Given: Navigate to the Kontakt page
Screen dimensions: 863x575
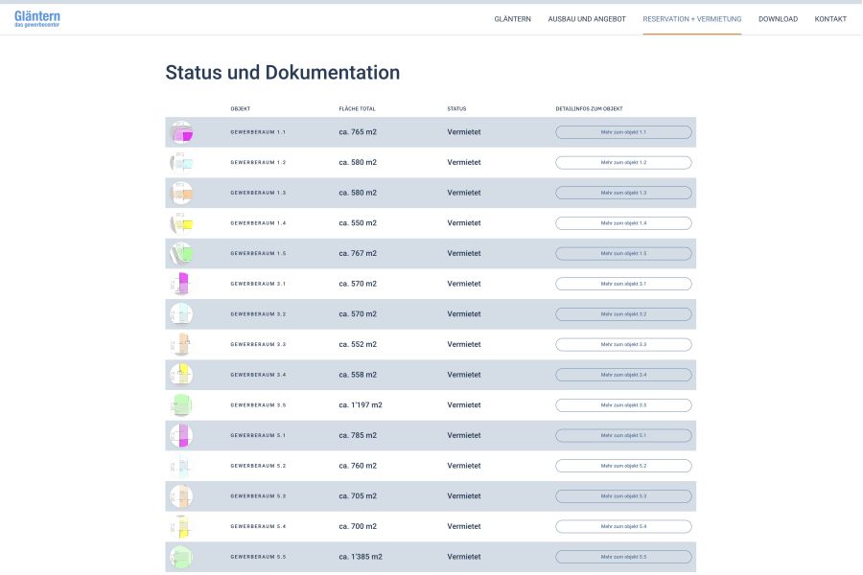Looking at the screenshot, I should point(830,19).
